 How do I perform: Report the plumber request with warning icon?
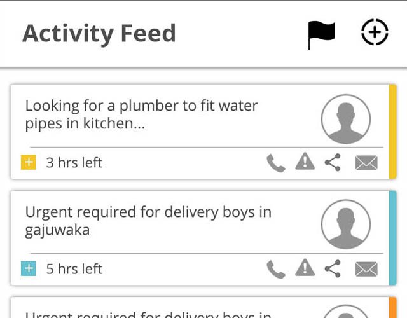pyautogui.click(x=305, y=162)
